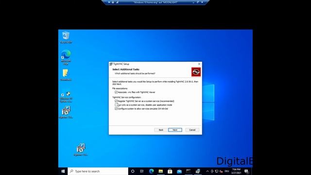Select the Windows 10 Update Assistant desktop shortcut
Viewport: 311px width, 175px height.
[x=66, y=97]
